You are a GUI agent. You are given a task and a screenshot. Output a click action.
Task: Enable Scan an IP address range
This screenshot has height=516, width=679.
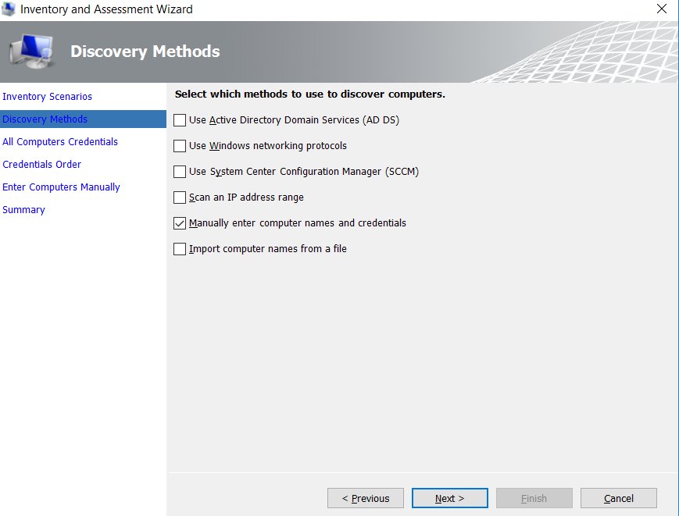(179, 198)
